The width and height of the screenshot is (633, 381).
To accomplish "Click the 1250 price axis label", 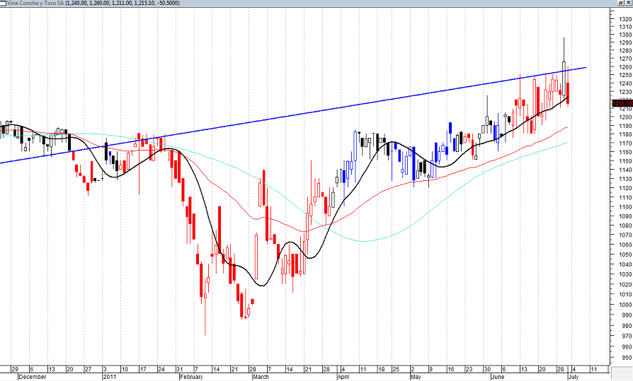I will (x=625, y=76).
